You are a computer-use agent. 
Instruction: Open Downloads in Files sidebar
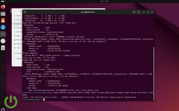18,32
